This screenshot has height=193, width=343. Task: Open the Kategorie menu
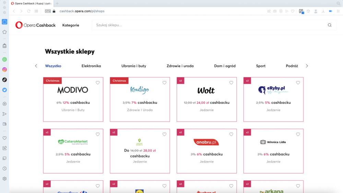(71, 25)
